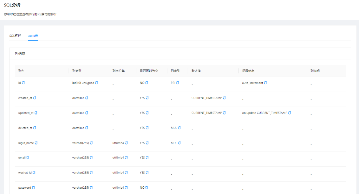This screenshot has height=194, width=359.
Task: Click the password cell text
Action: click(25, 188)
